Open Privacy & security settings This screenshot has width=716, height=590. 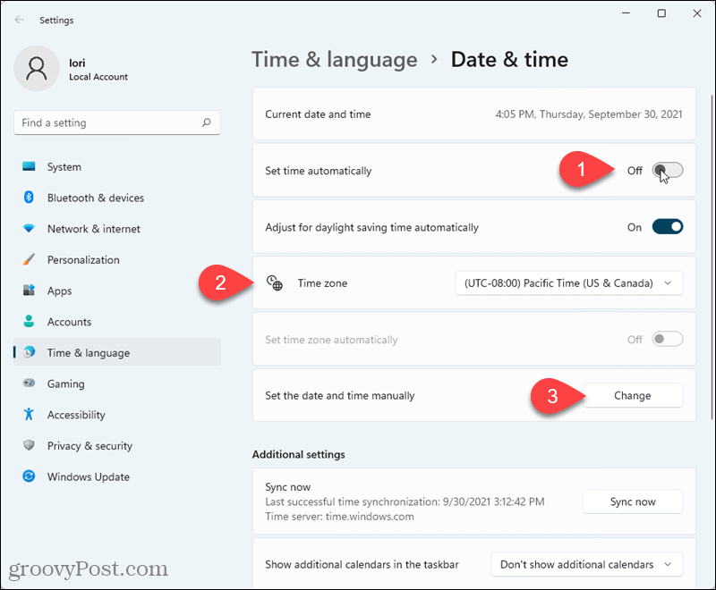(x=91, y=445)
